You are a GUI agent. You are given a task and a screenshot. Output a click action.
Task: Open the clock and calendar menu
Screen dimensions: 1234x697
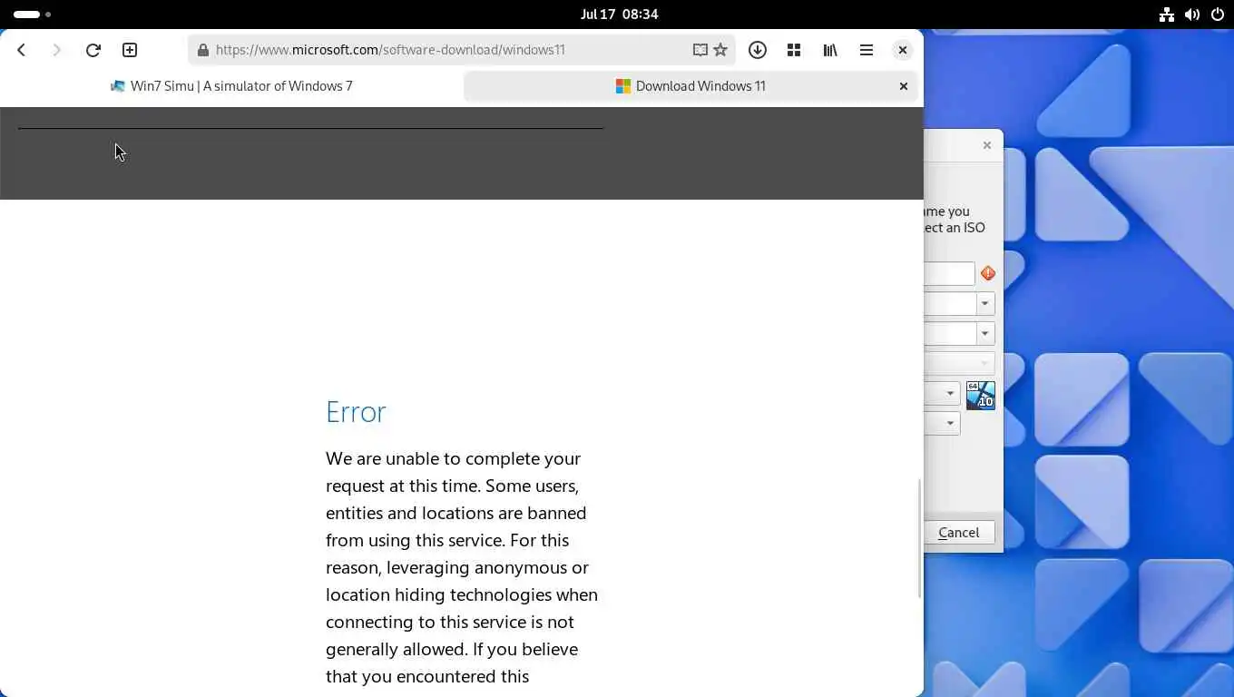[619, 15]
